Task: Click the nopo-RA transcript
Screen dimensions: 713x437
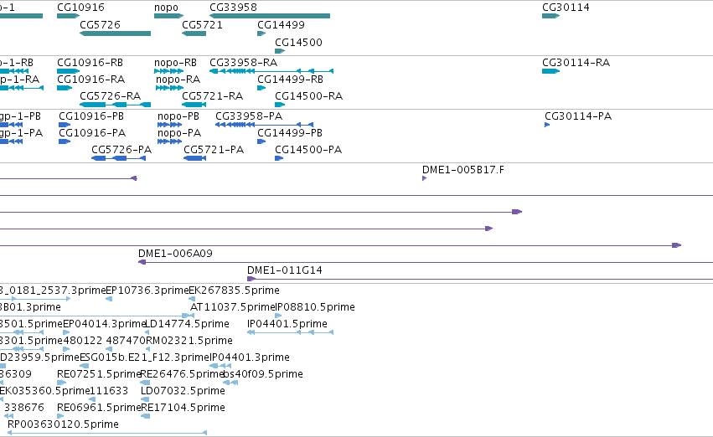Action: pyautogui.click(x=169, y=88)
